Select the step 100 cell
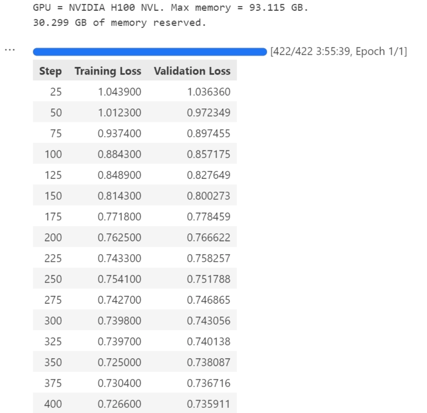The image size is (427, 413). 53,154
